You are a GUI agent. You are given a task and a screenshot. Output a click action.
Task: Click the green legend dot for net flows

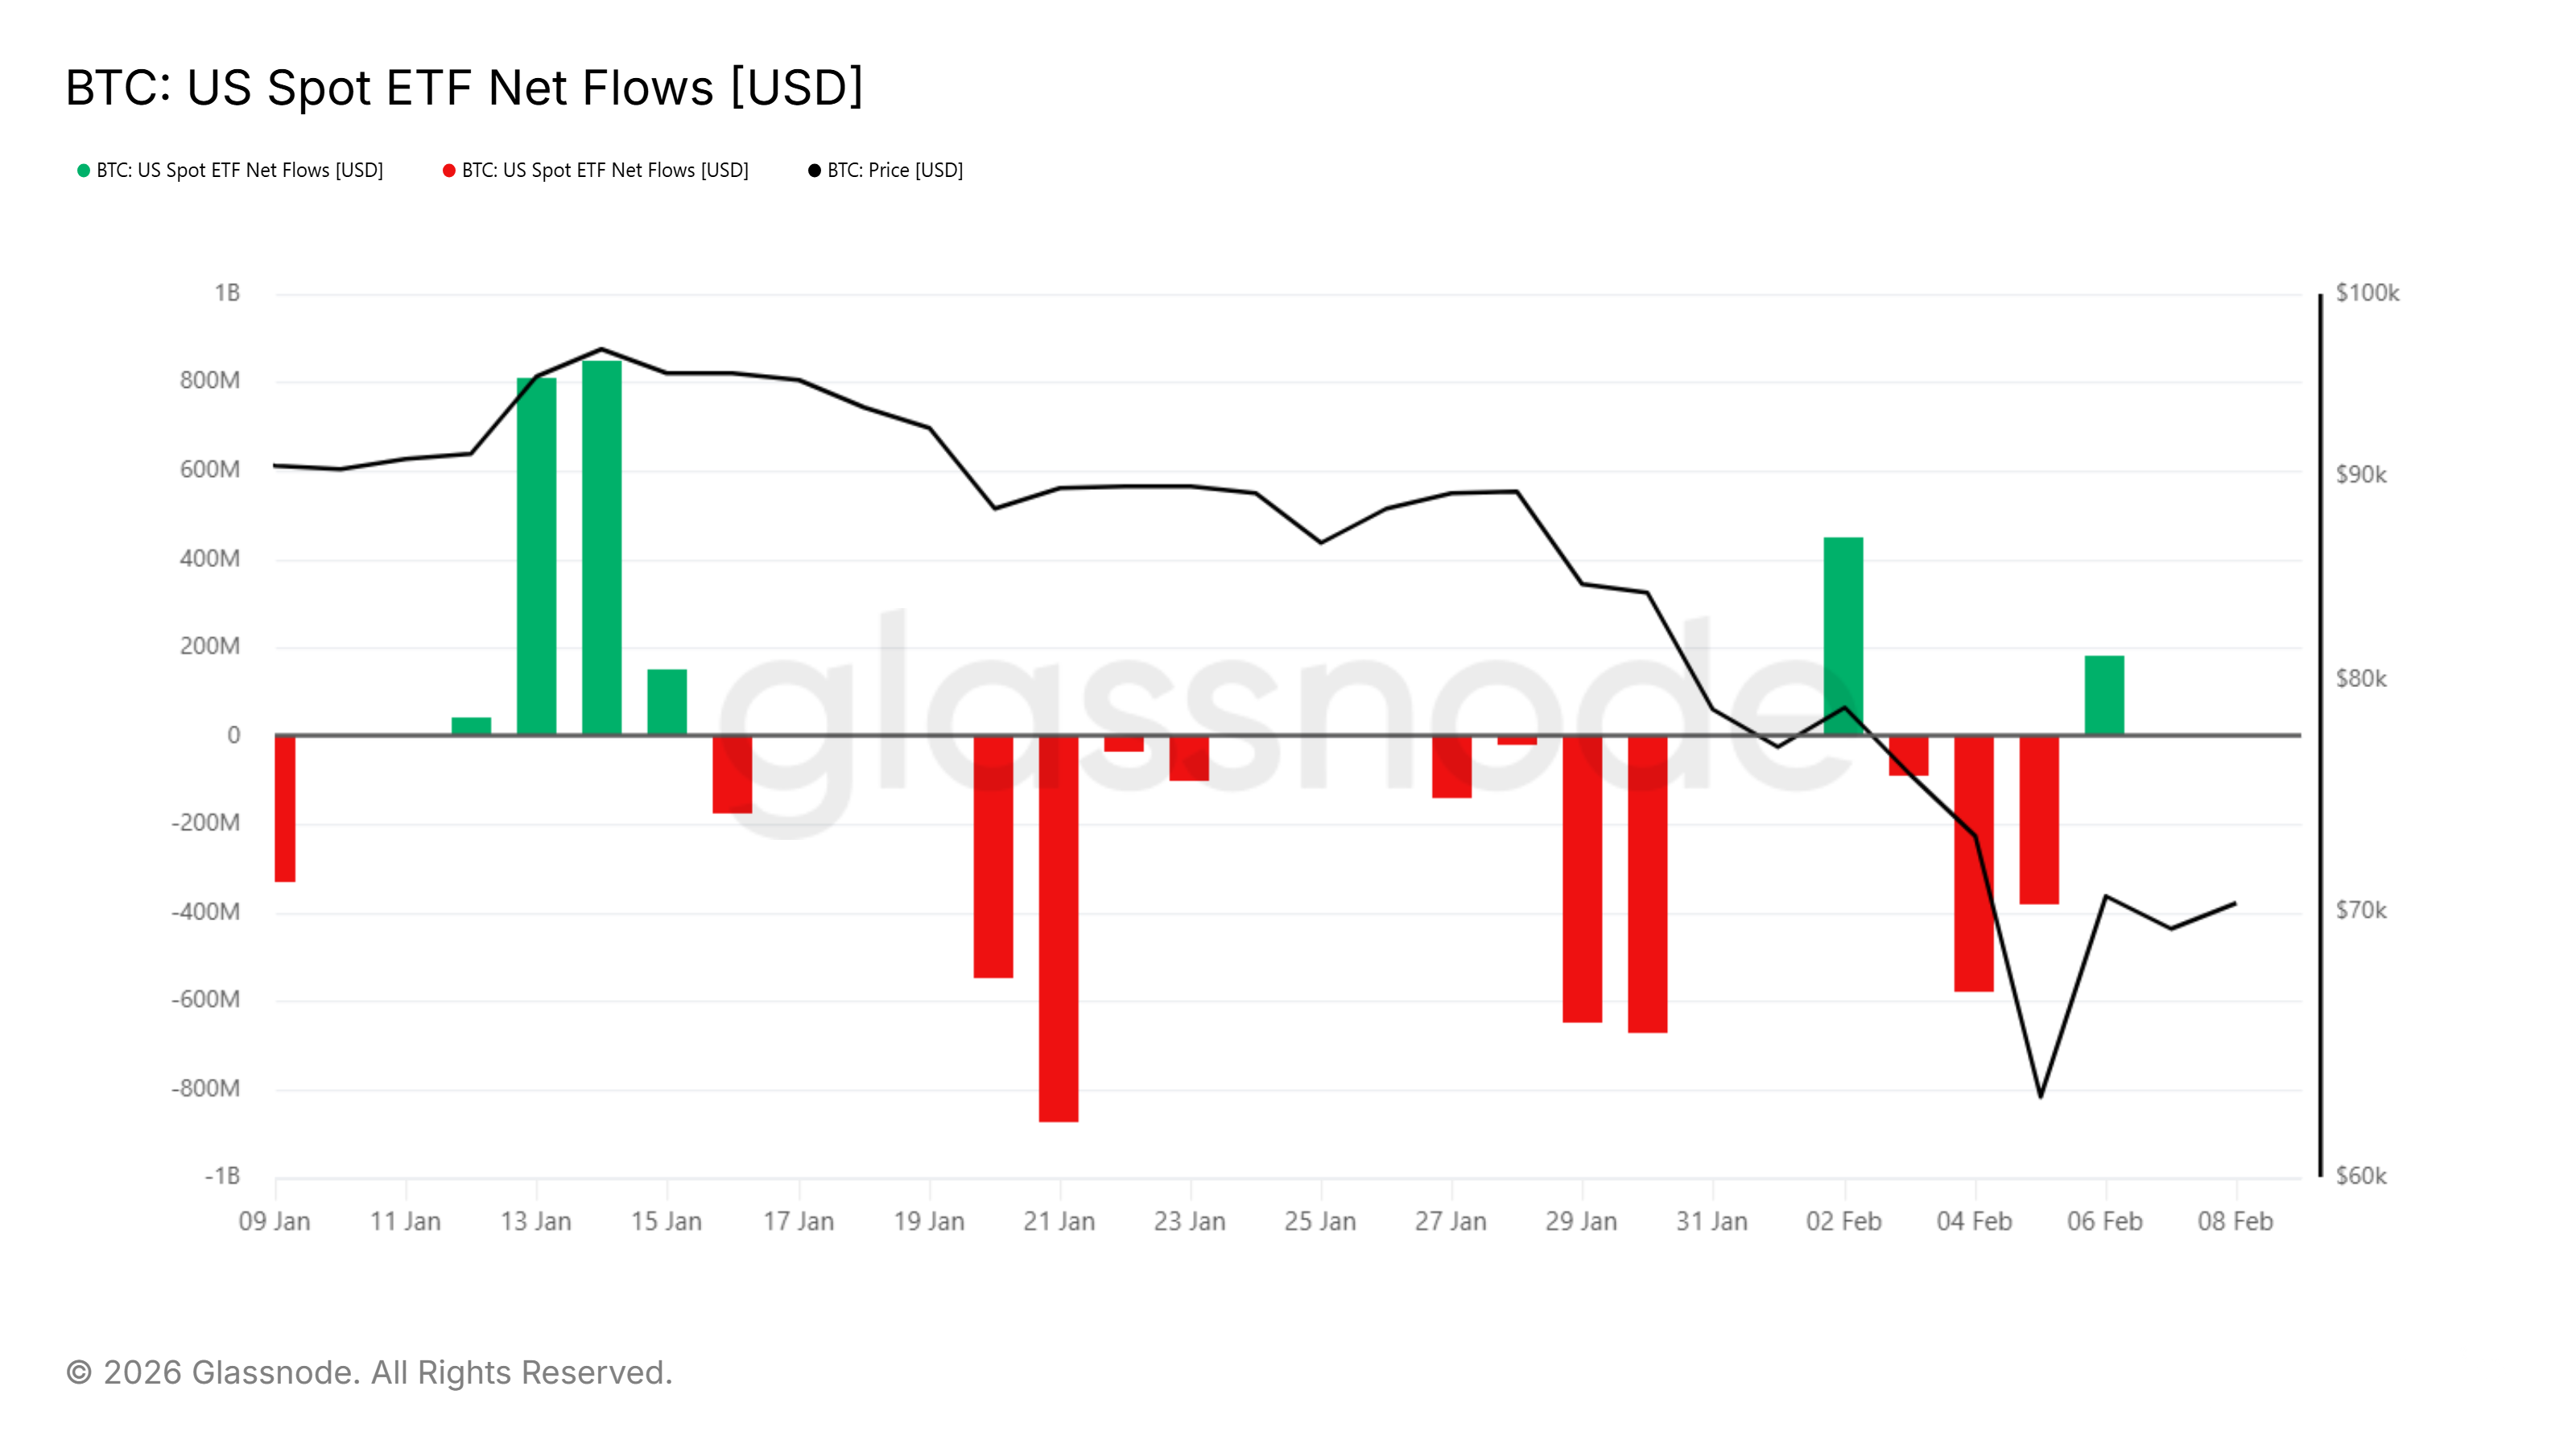(84, 171)
